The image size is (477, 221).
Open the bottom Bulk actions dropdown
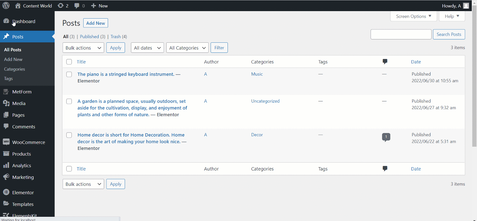83,184
